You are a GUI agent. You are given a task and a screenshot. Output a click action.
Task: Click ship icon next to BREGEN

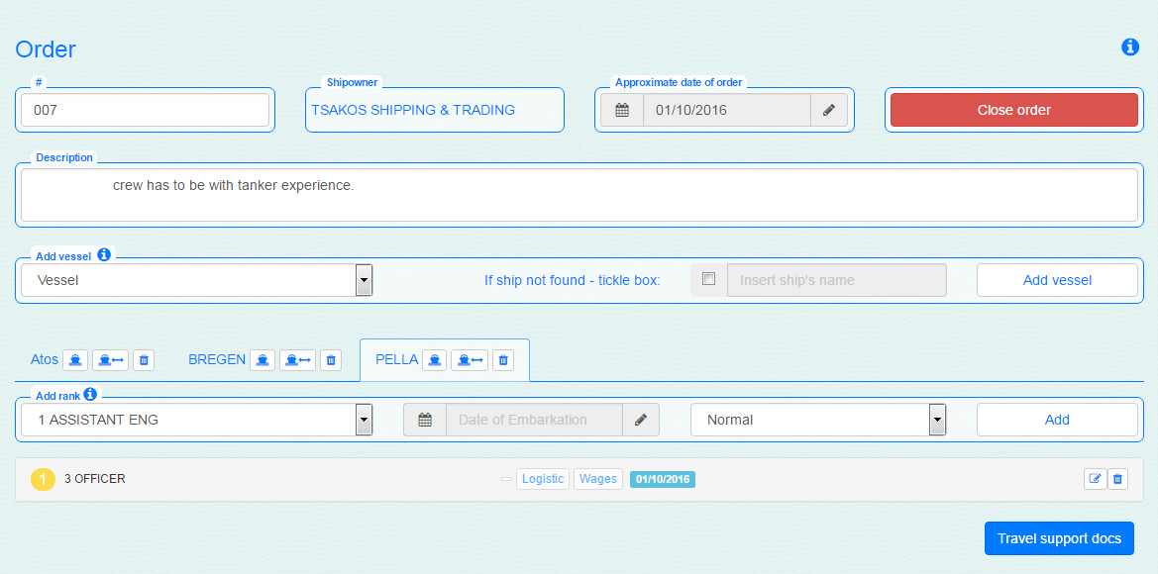pos(263,360)
